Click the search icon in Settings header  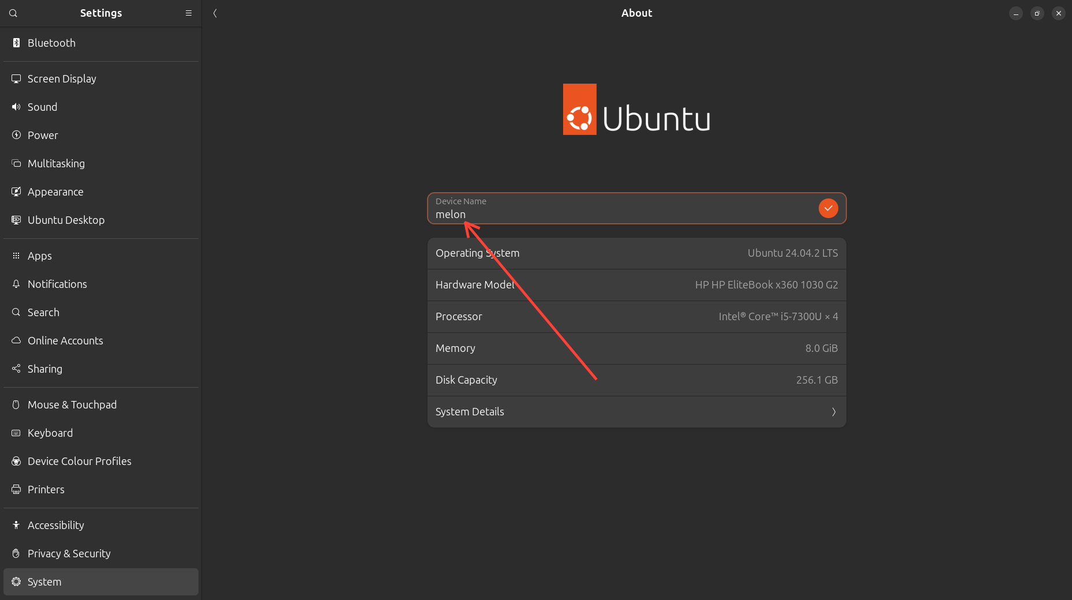tap(13, 13)
